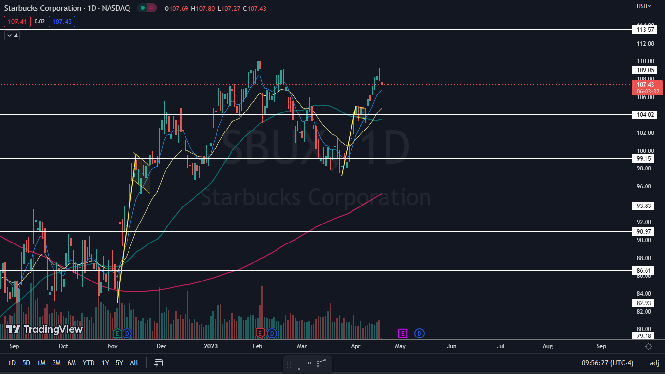Select the 79.18 horizontal line label
The height and width of the screenshot is (374, 665).
(x=645, y=336)
